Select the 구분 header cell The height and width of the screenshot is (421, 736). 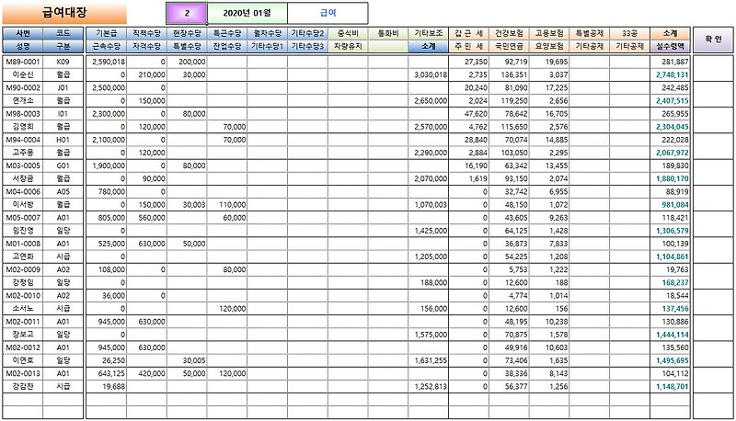click(x=63, y=46)
